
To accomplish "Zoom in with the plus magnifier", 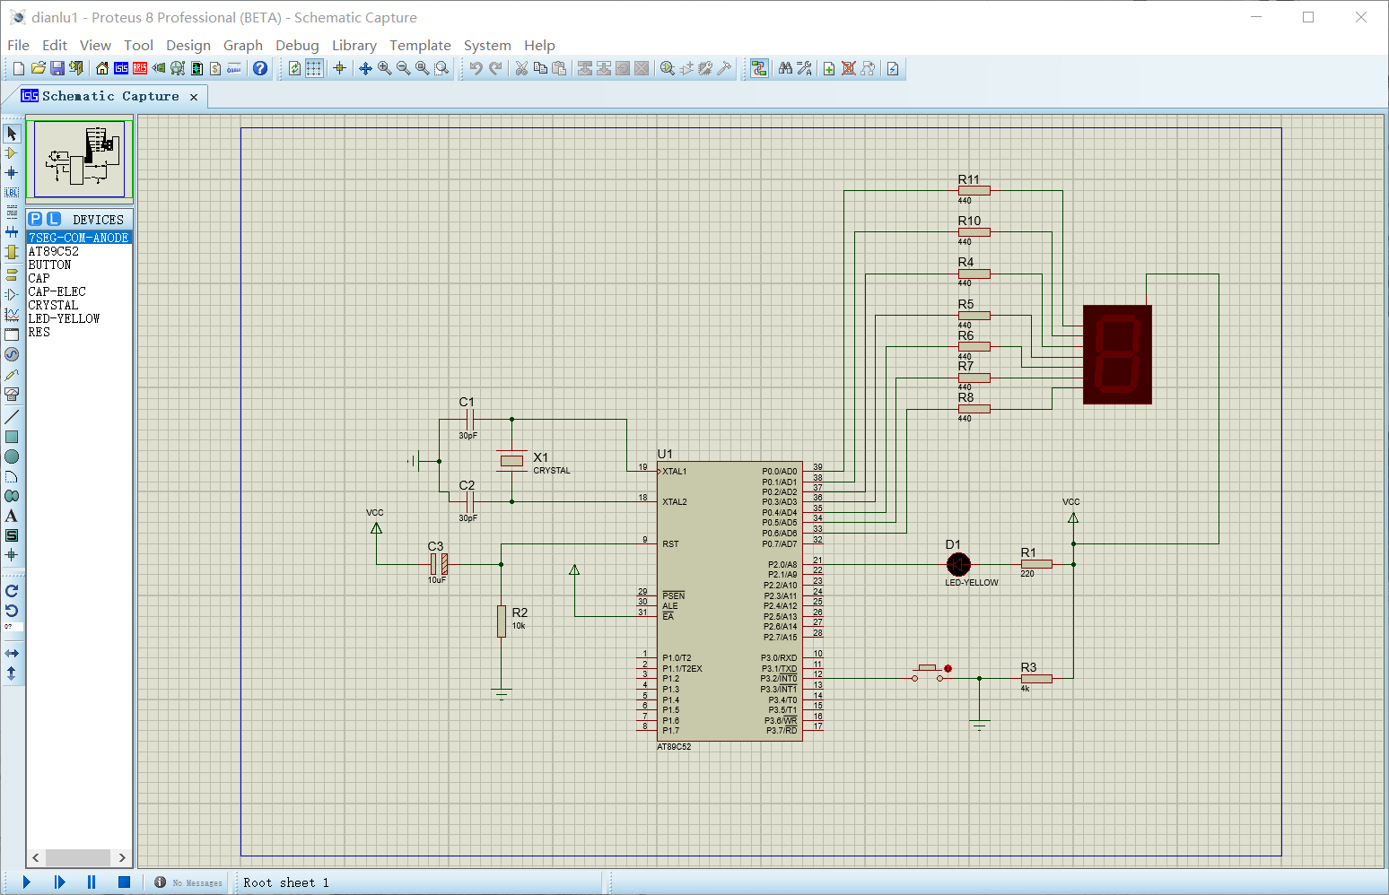I will click(384, 68).
